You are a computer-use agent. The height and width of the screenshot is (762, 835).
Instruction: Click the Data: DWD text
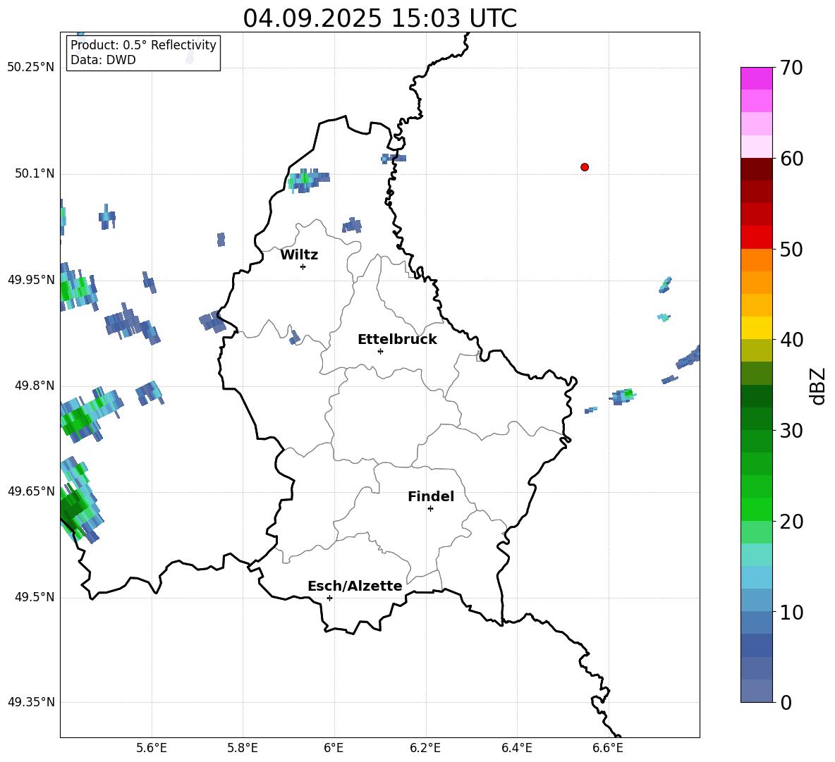[103, 60]
